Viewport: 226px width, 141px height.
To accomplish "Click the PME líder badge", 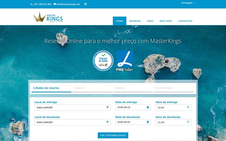I will point(125,61).
